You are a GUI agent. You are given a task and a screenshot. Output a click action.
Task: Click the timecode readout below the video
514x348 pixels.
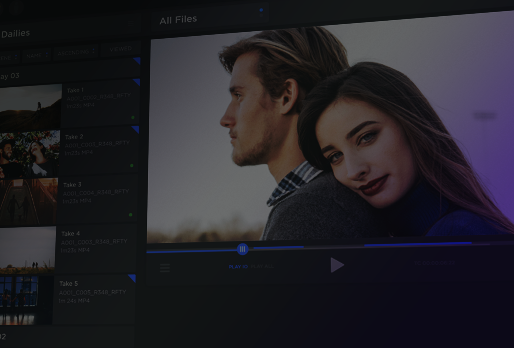click(x=434, y=263)
